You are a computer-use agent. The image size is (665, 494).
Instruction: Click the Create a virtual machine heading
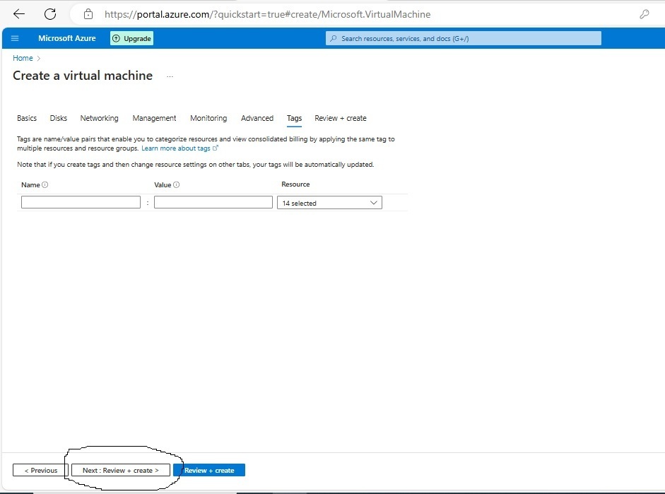[x=83, y=76]
